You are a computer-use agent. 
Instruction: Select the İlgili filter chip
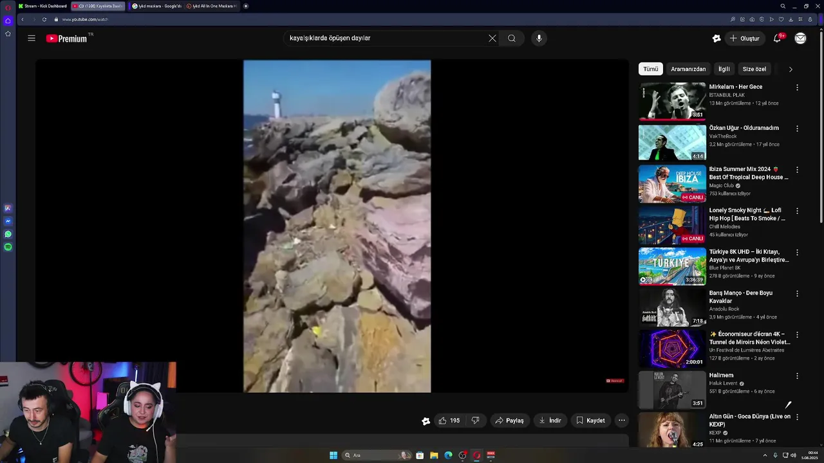click(724, 69)
